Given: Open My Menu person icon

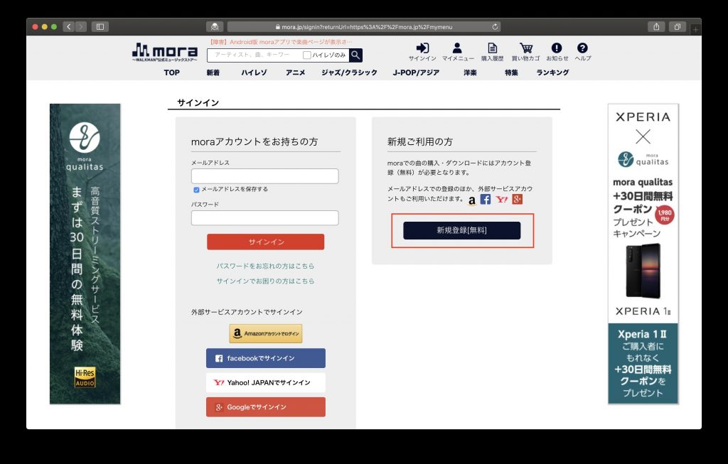Looking at the screenshot, I should pos(457,48).
